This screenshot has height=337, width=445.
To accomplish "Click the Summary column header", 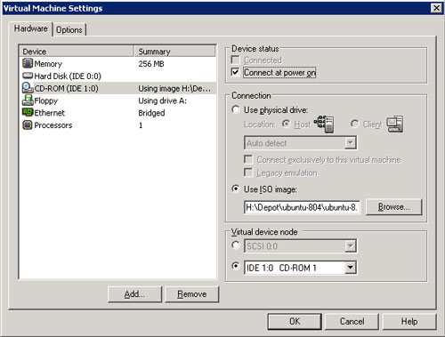I will coord(175,52).
